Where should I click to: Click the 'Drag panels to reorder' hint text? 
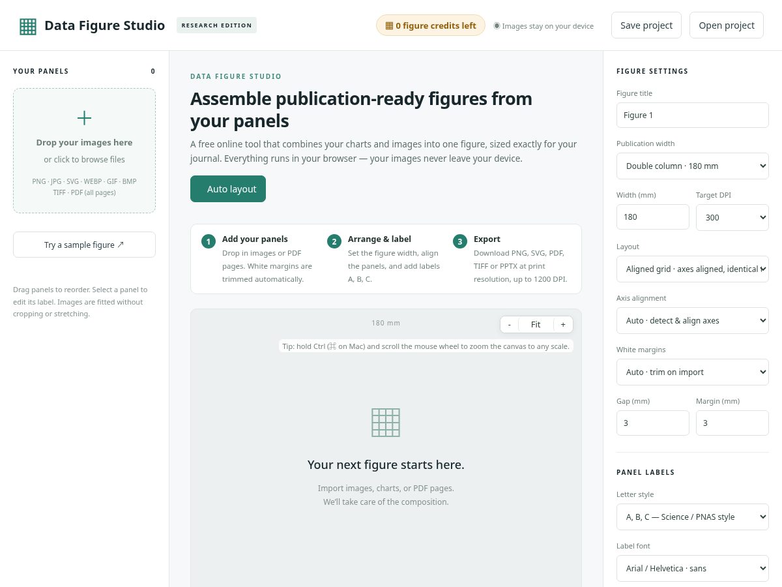81,301
